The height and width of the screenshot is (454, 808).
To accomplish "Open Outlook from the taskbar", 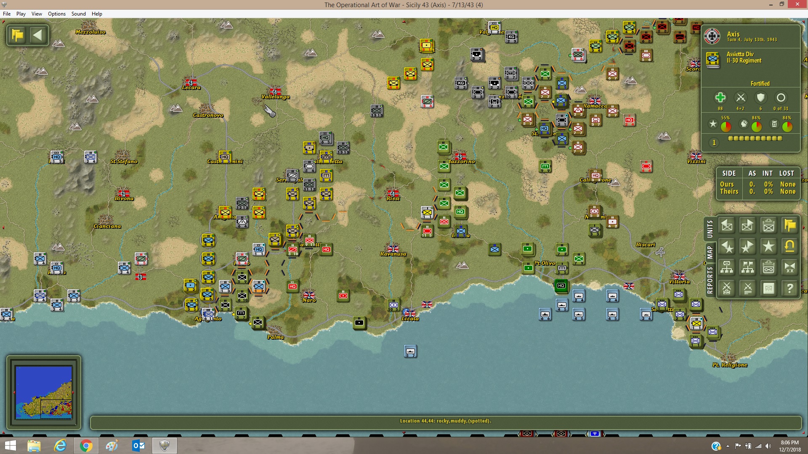I will [138, 446].
